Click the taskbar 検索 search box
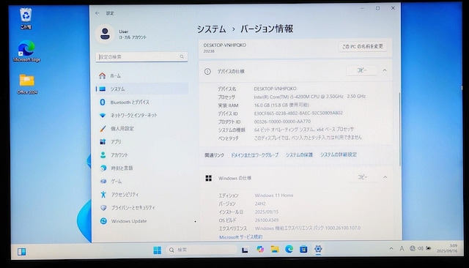The height and width of the screenshot is (268, 469). (x=202, y=250)
